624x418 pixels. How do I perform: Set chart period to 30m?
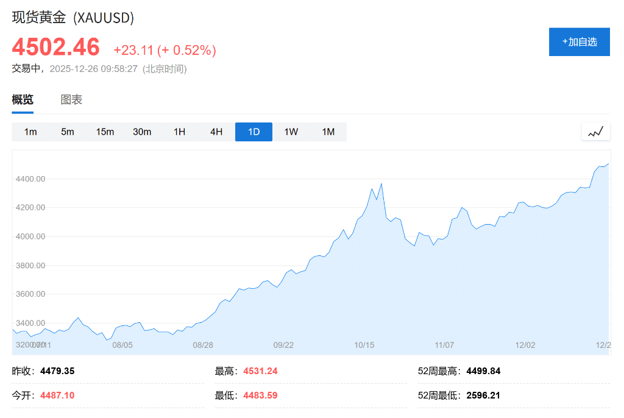142,132
